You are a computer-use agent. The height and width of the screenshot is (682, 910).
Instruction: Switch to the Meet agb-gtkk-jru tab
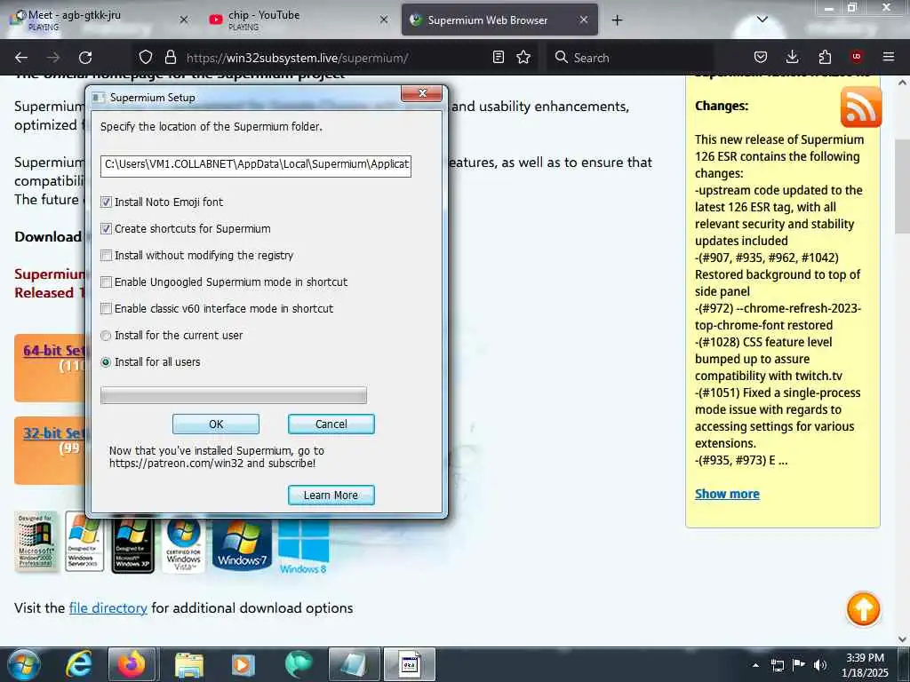(99, 20)
